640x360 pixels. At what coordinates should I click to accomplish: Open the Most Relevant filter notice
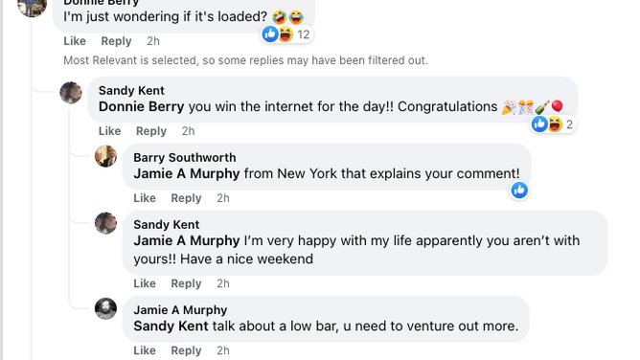point(245,60)
